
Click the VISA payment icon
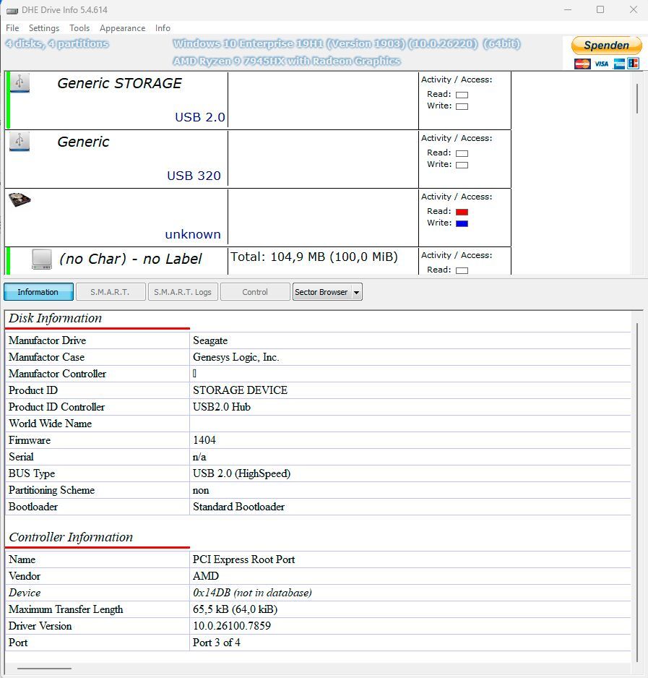pyautogui.click(x=601, y=64)
